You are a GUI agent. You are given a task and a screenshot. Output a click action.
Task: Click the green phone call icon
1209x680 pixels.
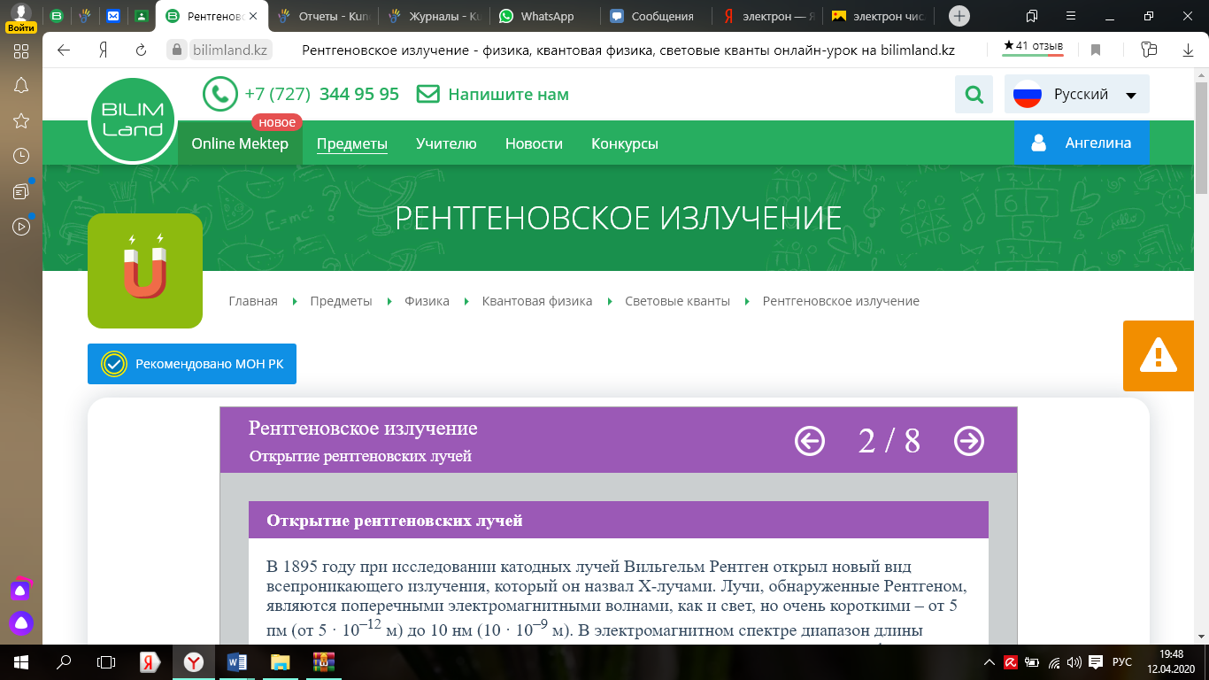coord(219,94)
